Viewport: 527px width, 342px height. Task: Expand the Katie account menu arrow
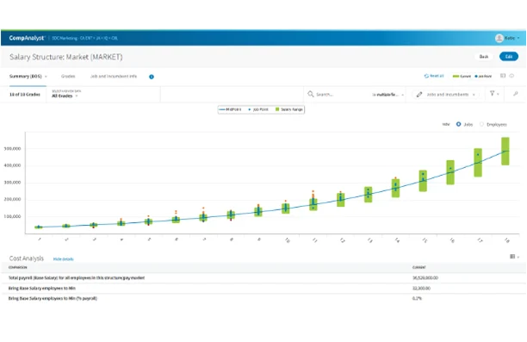point(518,38)
